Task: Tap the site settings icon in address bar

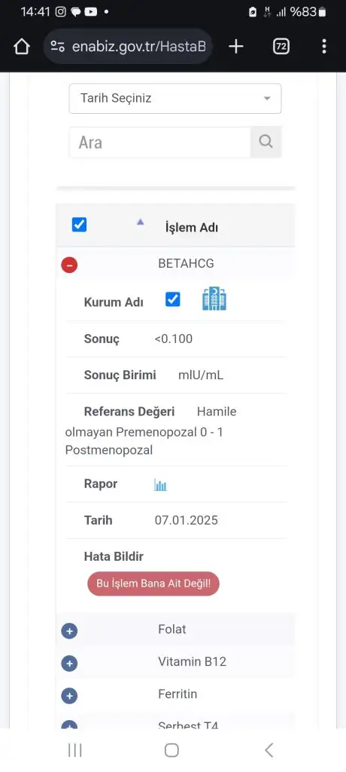Action: coord(57,47)
